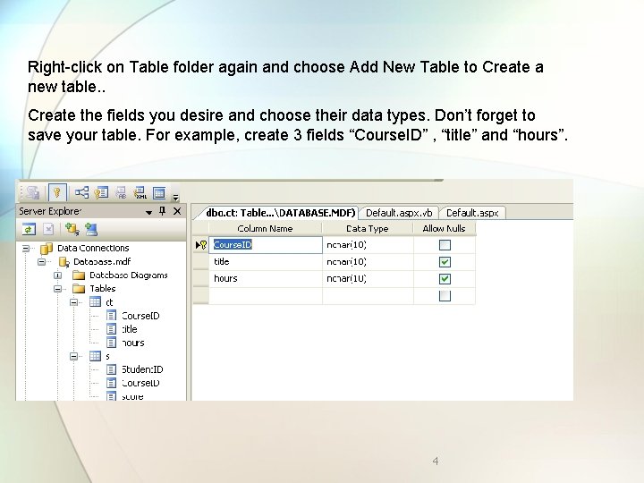This screenshot has width=644, height=483.
Task: Check Allow Nulls in the empty new row
Action: click(x=445, y=296)
